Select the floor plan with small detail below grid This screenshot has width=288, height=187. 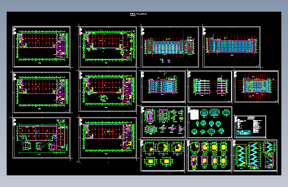point(108,91)
